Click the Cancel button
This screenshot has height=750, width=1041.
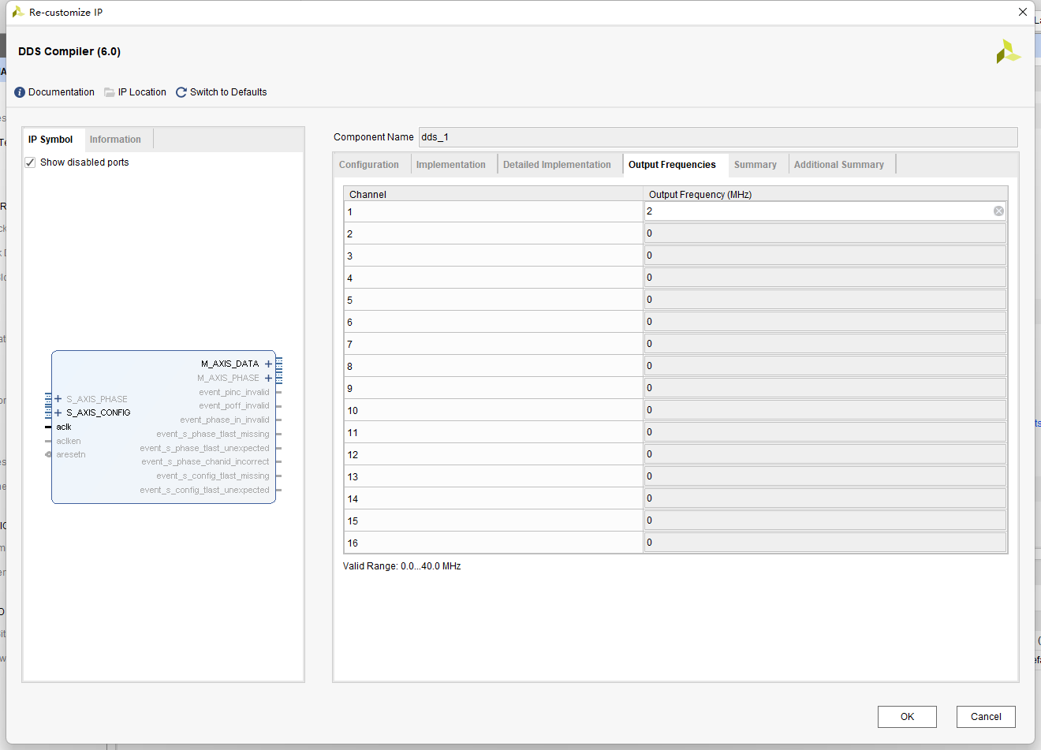coord(986,717)
